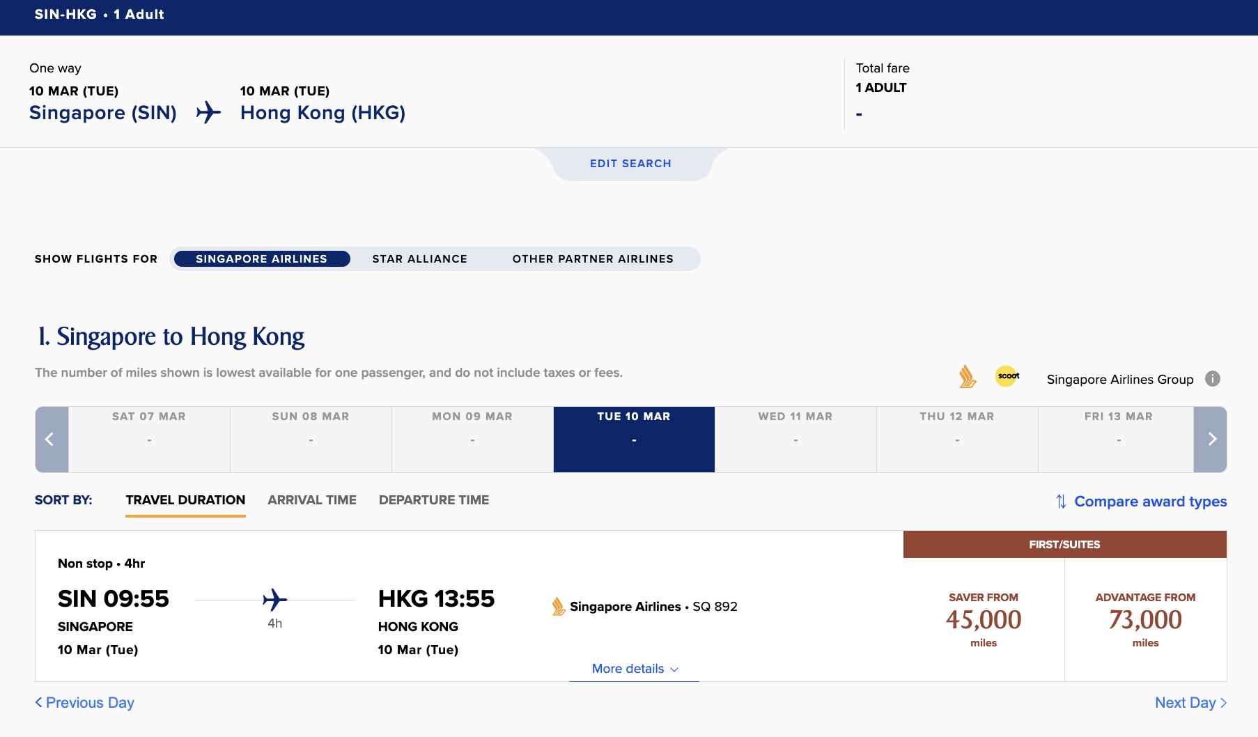This screenshot has width=1258, height=737.
Task: Show flights for Other Partner Airlines
Action: [593, 259]
